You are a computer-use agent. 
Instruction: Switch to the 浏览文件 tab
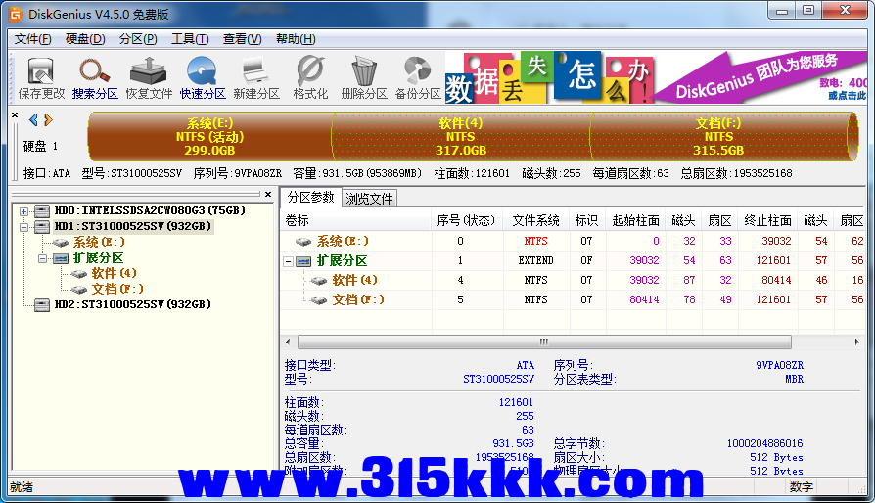point(369,199)
